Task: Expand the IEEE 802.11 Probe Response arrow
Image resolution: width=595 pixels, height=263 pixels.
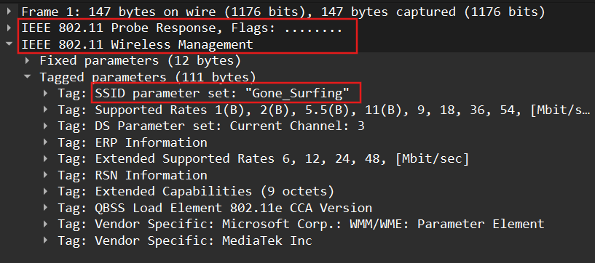Action: pyautogui.click(x=9, y=28)
